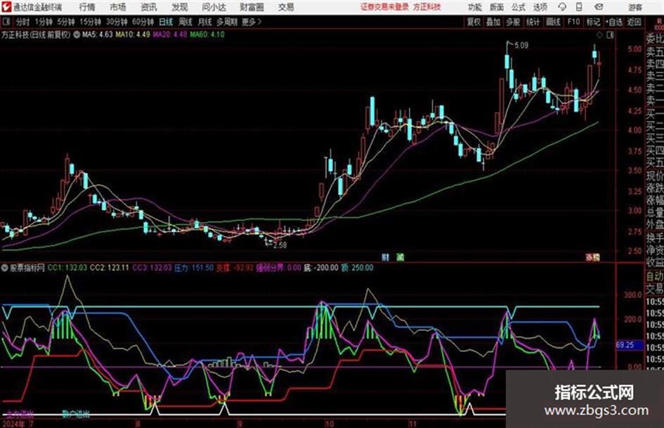
Task: Open the 选项 menu
Action: [540, 7]
